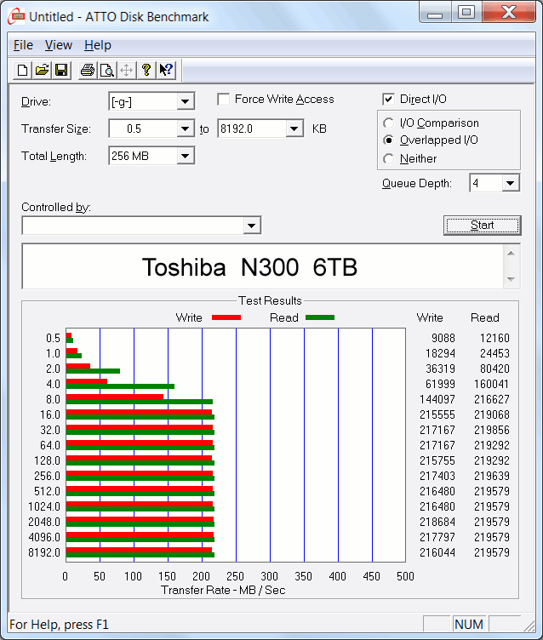The width and height of the screenshot is (543, 640).
Task: Click the read value 12160
Action: click(494, 338)
